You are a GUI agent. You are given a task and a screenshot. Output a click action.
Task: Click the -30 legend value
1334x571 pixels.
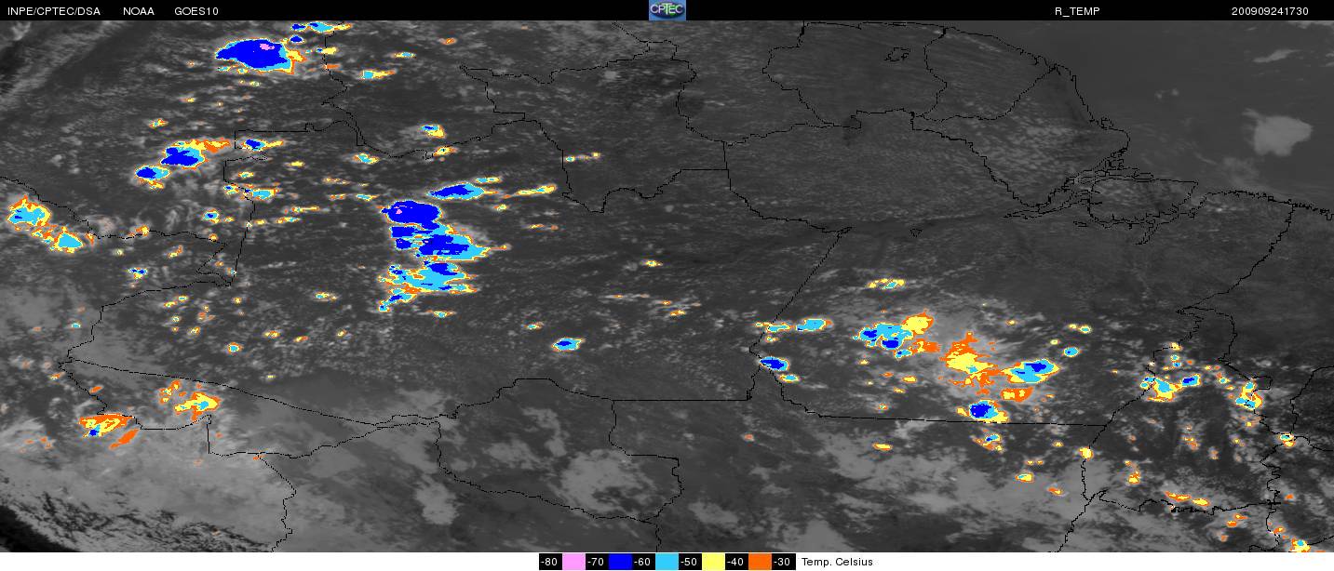coord(783,562)
